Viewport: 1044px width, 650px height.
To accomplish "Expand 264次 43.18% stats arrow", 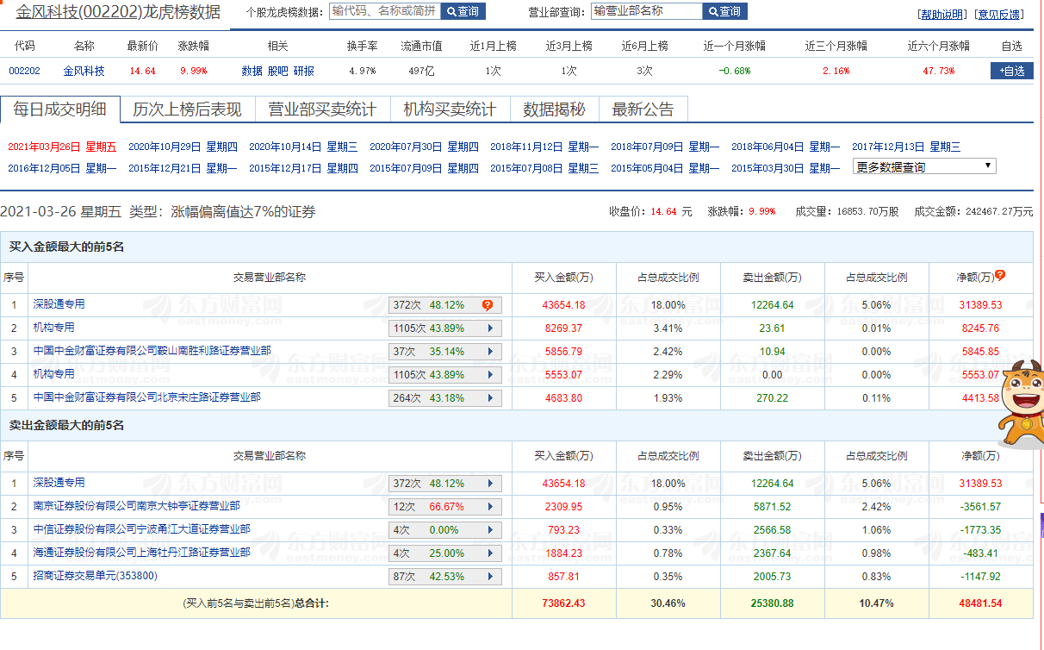I will pyautogui.click(x=491, y=398).
